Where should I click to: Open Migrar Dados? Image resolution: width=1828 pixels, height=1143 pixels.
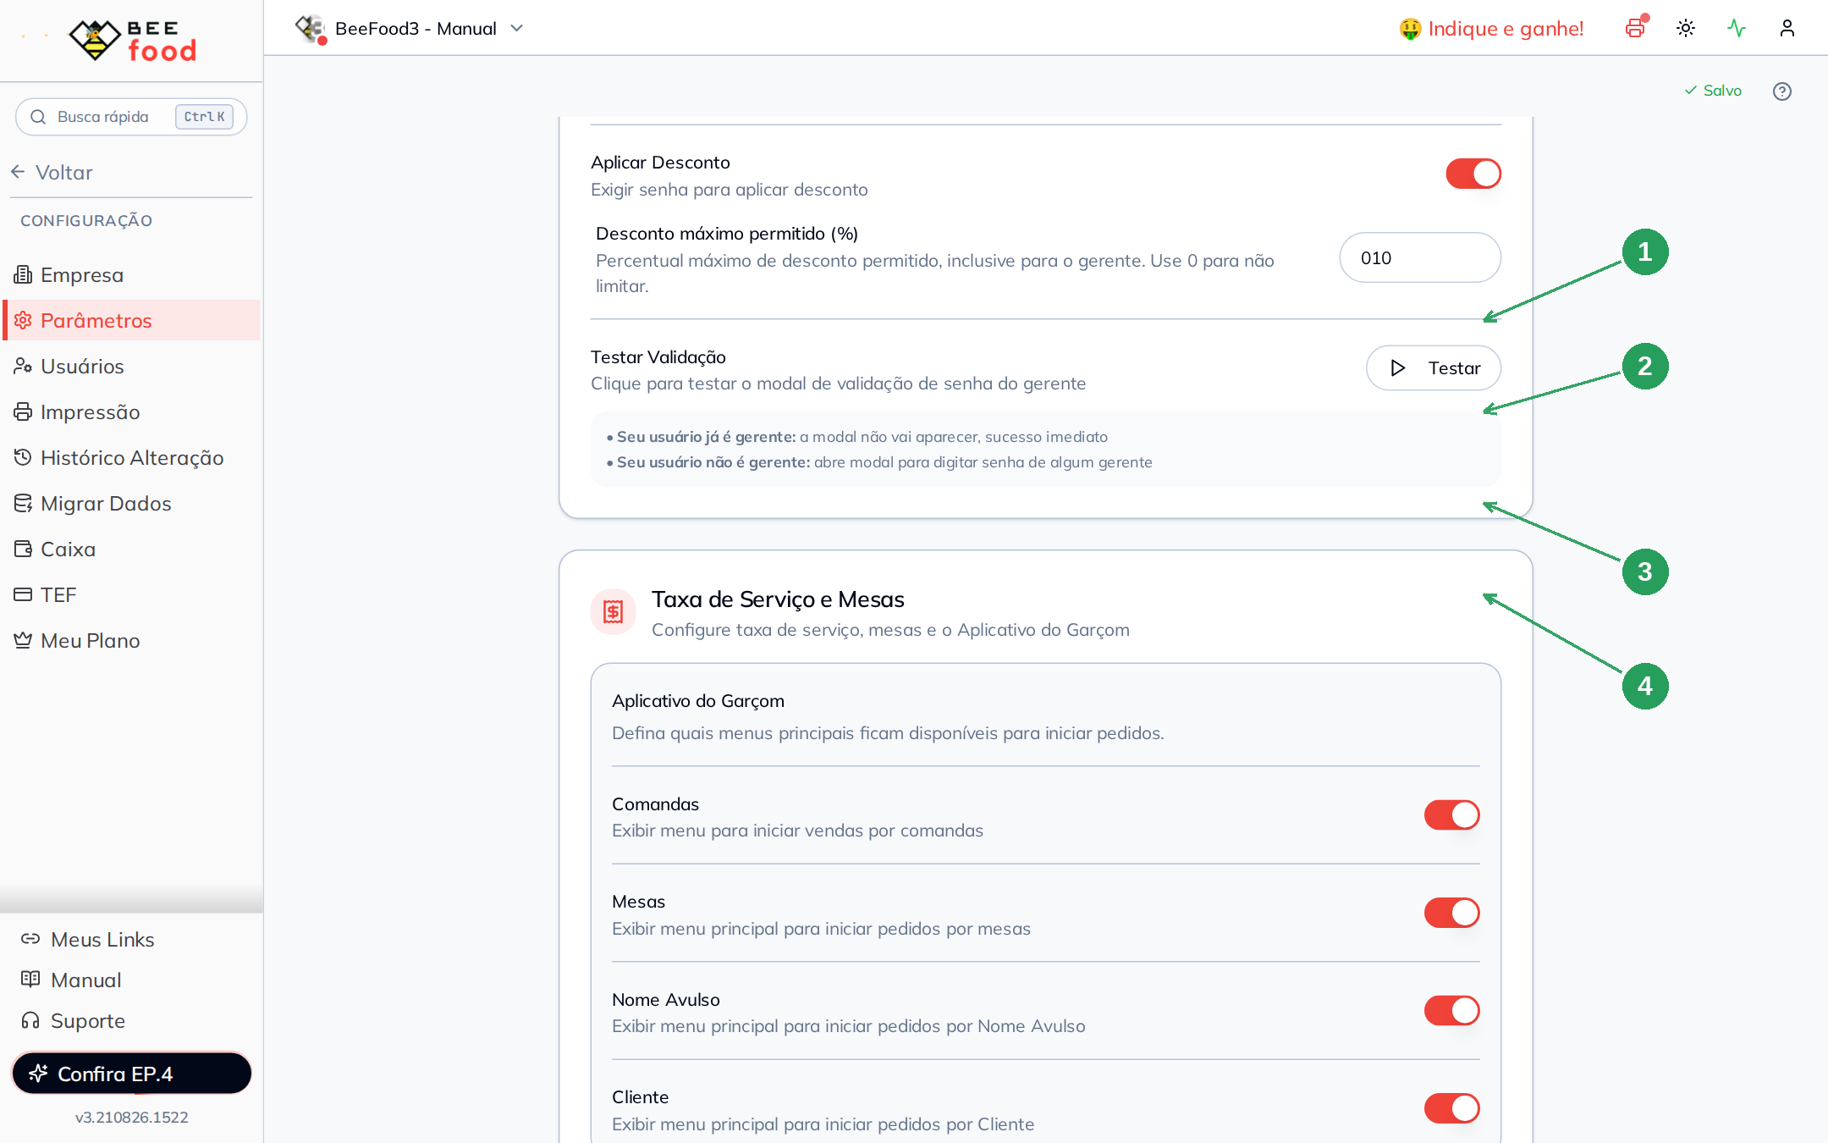point(131,503)
